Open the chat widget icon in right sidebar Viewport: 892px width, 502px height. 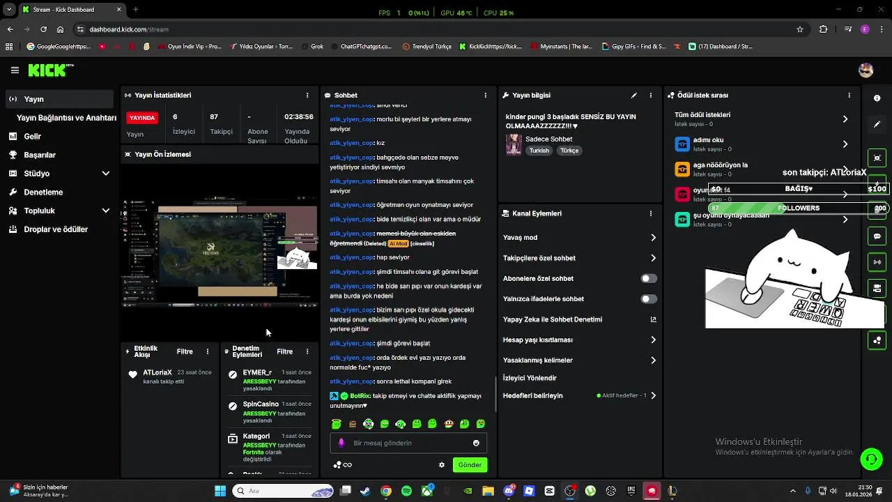[x=877, y=236]
